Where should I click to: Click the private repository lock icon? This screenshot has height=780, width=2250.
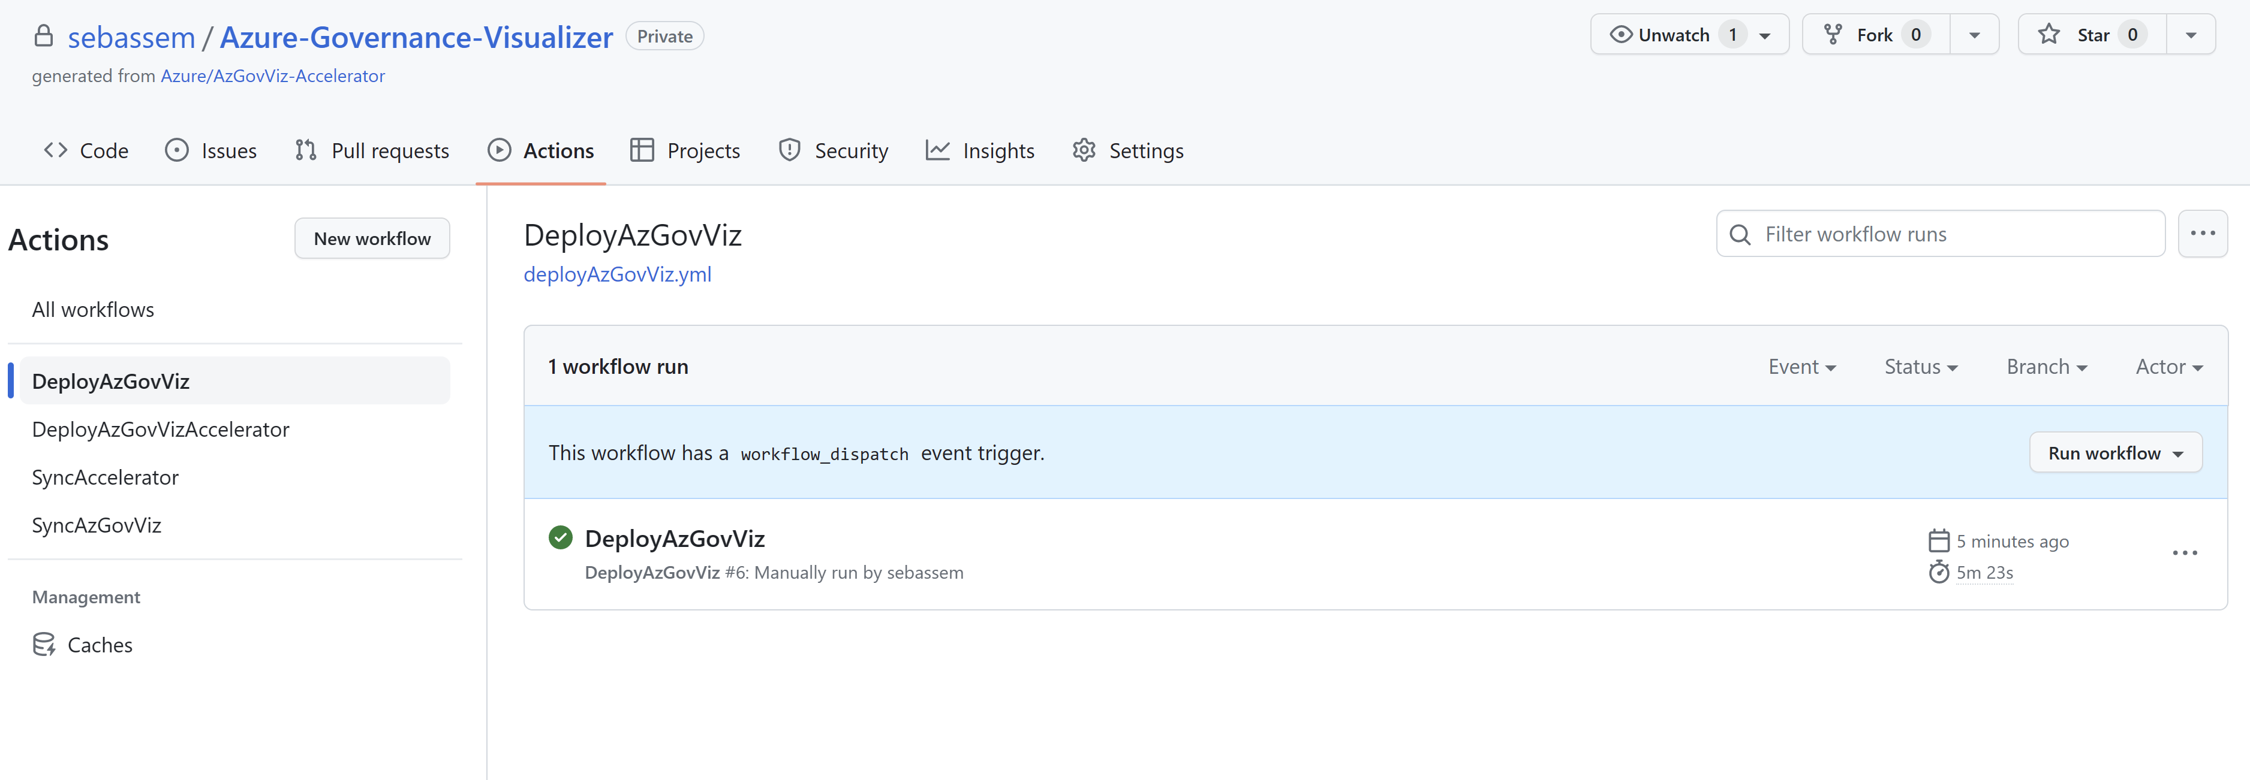tap(43, 36)
